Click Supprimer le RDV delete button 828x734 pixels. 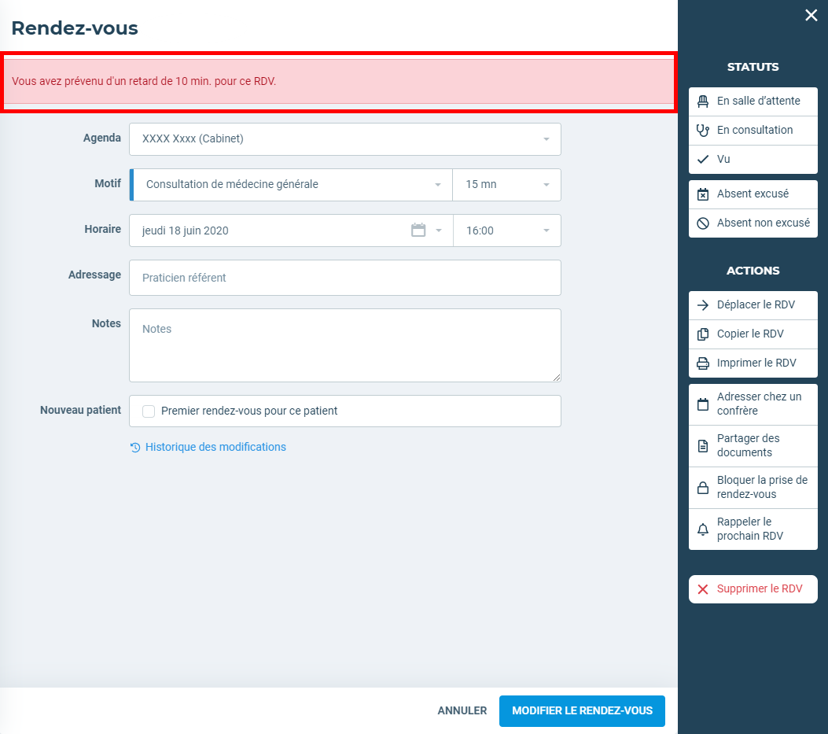(x=753, y=589)
